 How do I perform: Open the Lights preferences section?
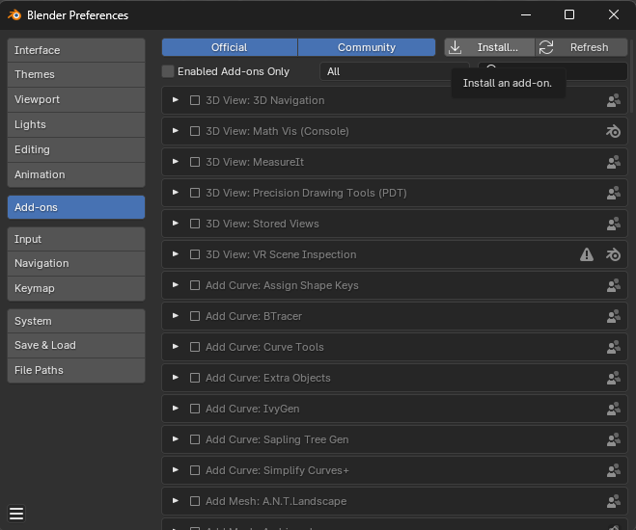pos(76,124)
